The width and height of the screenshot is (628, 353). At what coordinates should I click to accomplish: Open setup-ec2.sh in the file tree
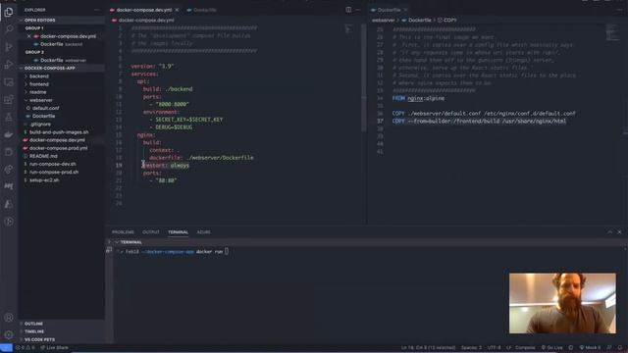44,180
